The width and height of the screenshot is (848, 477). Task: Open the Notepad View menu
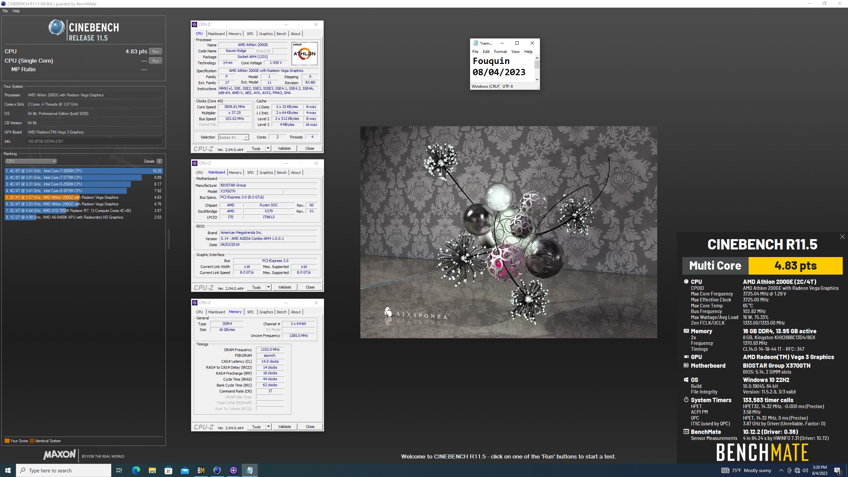click(515, 52)
